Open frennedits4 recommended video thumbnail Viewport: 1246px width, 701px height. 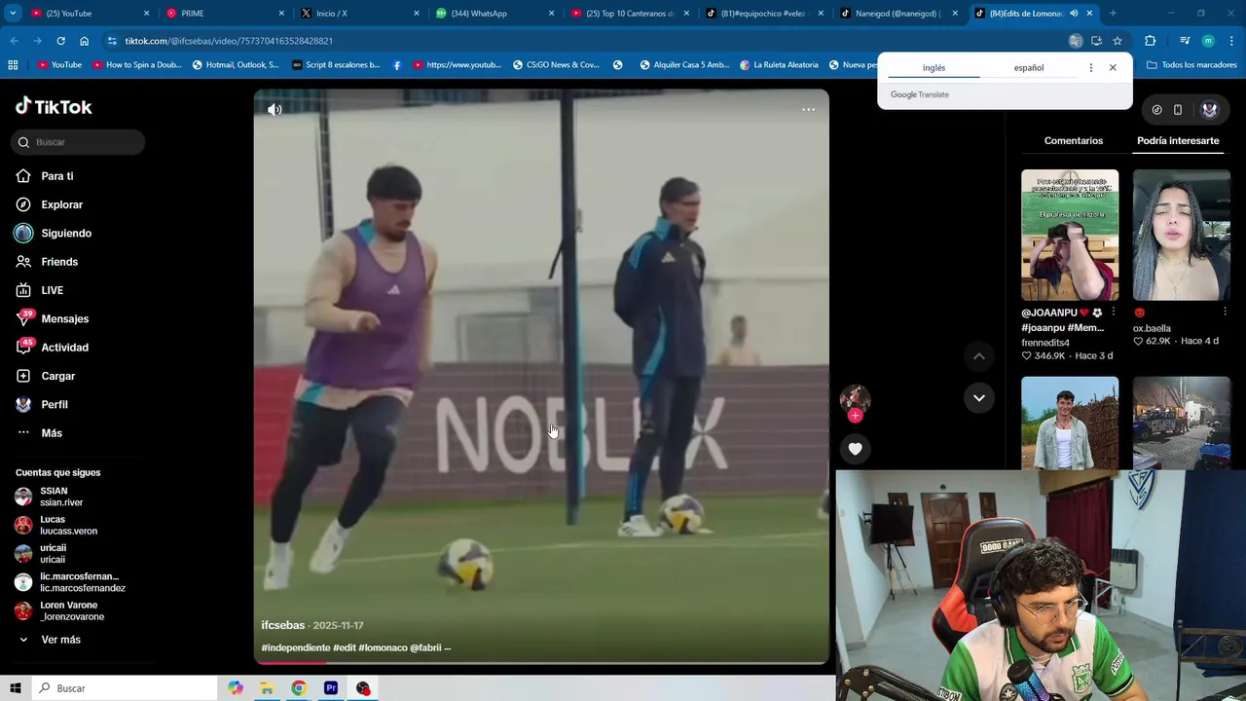click(1070, 235)
